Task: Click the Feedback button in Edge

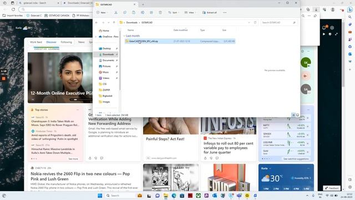Action: pos(332,188)
